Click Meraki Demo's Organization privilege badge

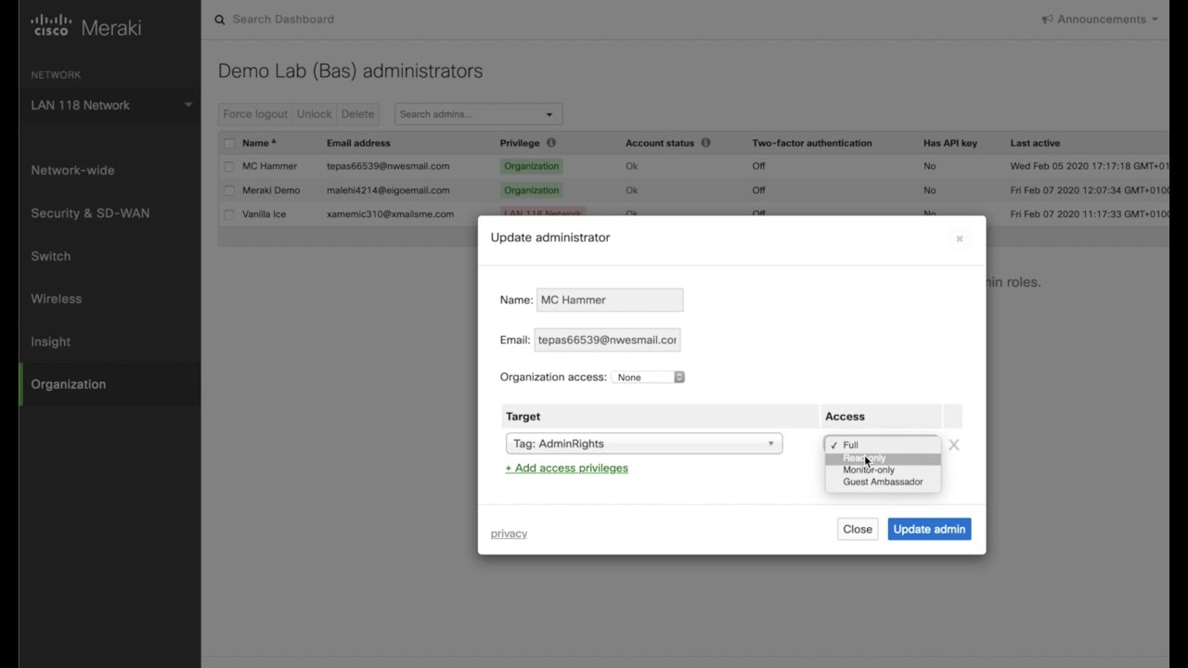pos(532,190)
